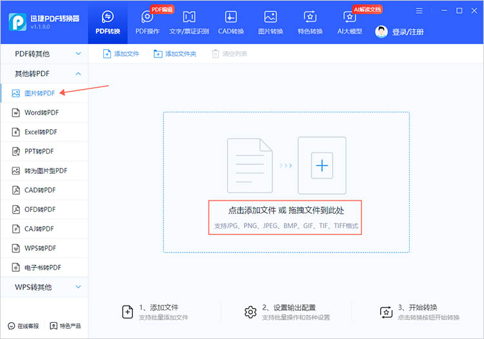Close the application window

(x=474, y=11)
